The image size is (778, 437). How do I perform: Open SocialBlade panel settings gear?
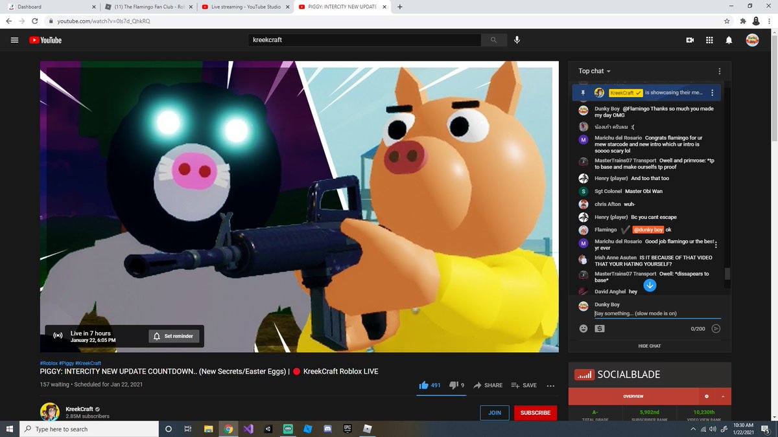[707, 396]
